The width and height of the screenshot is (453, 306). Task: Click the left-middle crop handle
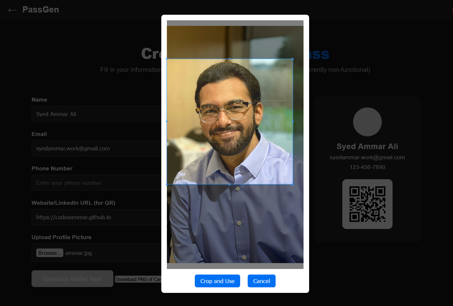click(167, 121)
